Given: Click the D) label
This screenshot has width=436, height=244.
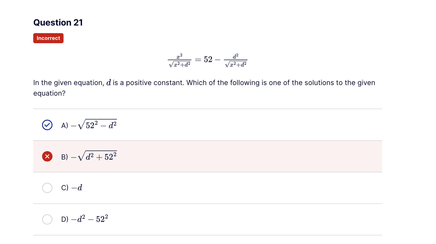Looking at the screenshot, I should click(65, 219).
